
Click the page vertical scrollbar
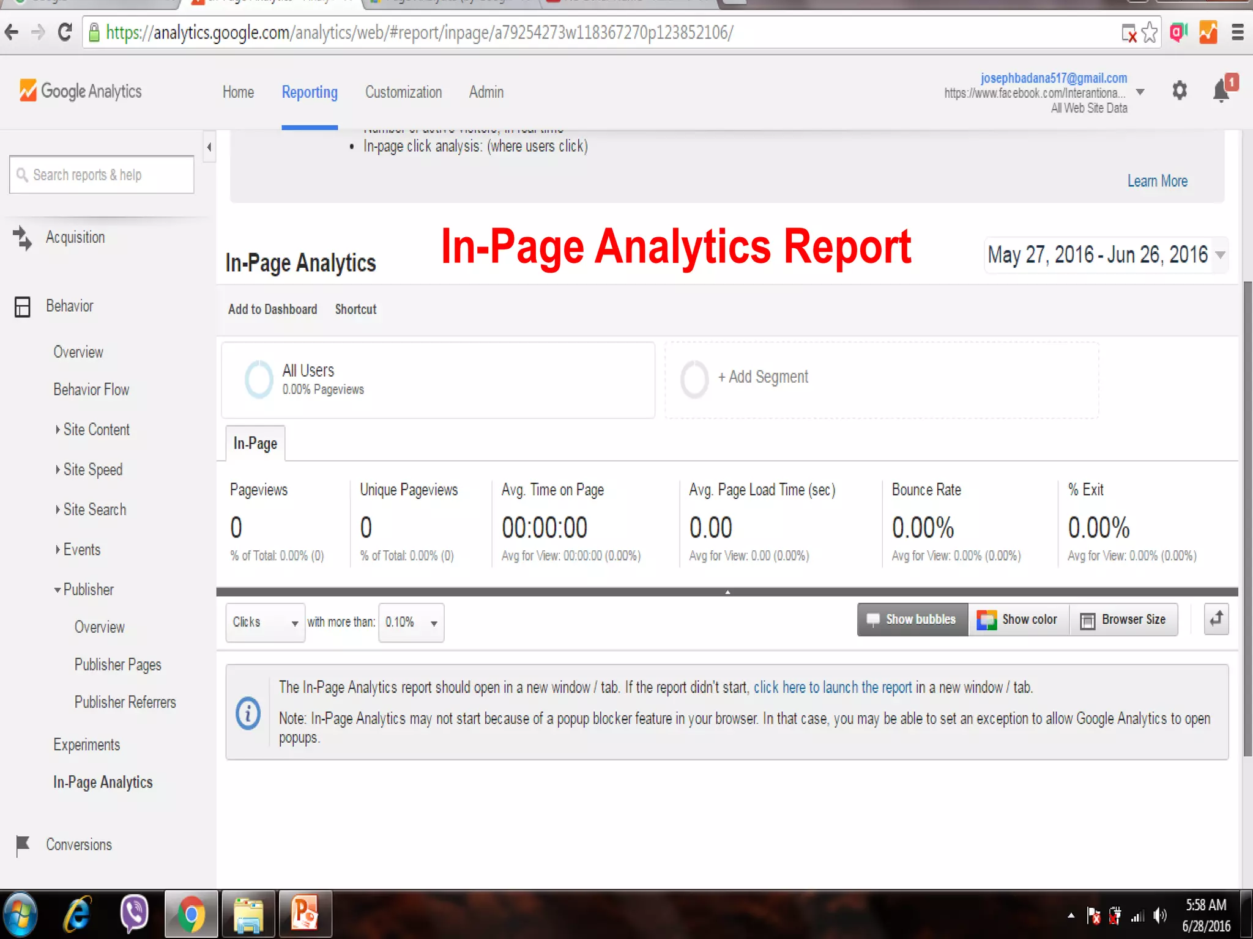pyautogui.click(x=1247, y=518)
